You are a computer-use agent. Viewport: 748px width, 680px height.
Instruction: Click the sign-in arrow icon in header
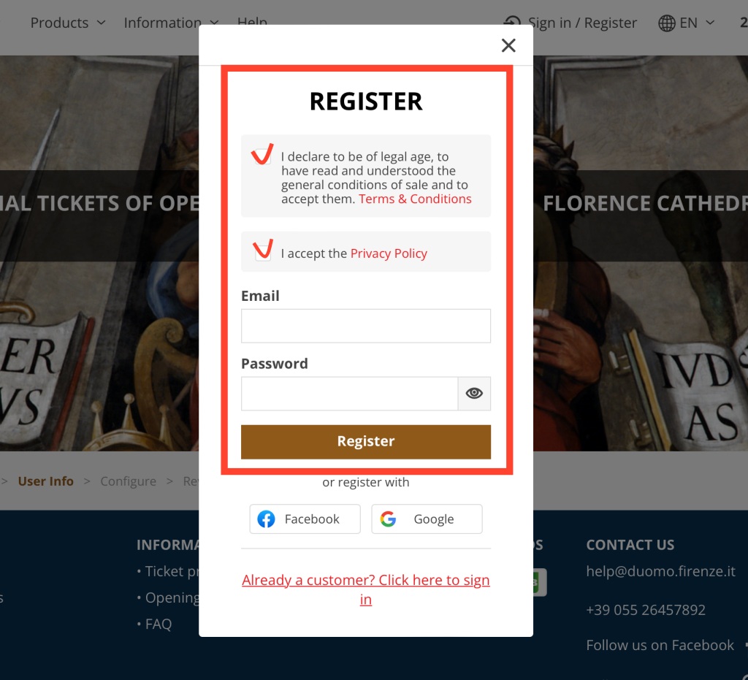tap(512, 23)
